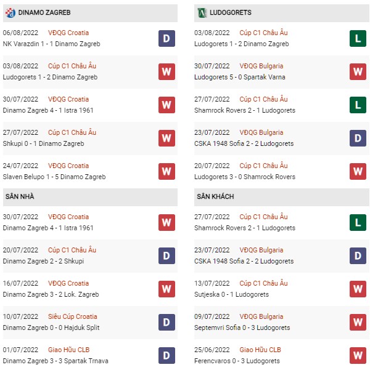Click the Ludogorets club crest icon
Image resolution: width=370 pixels, height=370 pixels.
click(x=202, y=13)
